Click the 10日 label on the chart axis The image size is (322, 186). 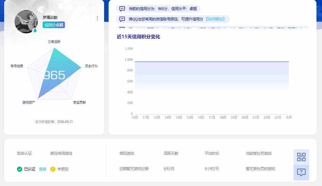coord(135,117)
